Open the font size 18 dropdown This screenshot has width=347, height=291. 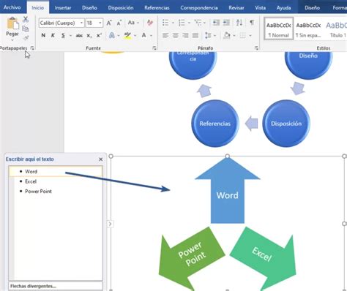[100, 23]
